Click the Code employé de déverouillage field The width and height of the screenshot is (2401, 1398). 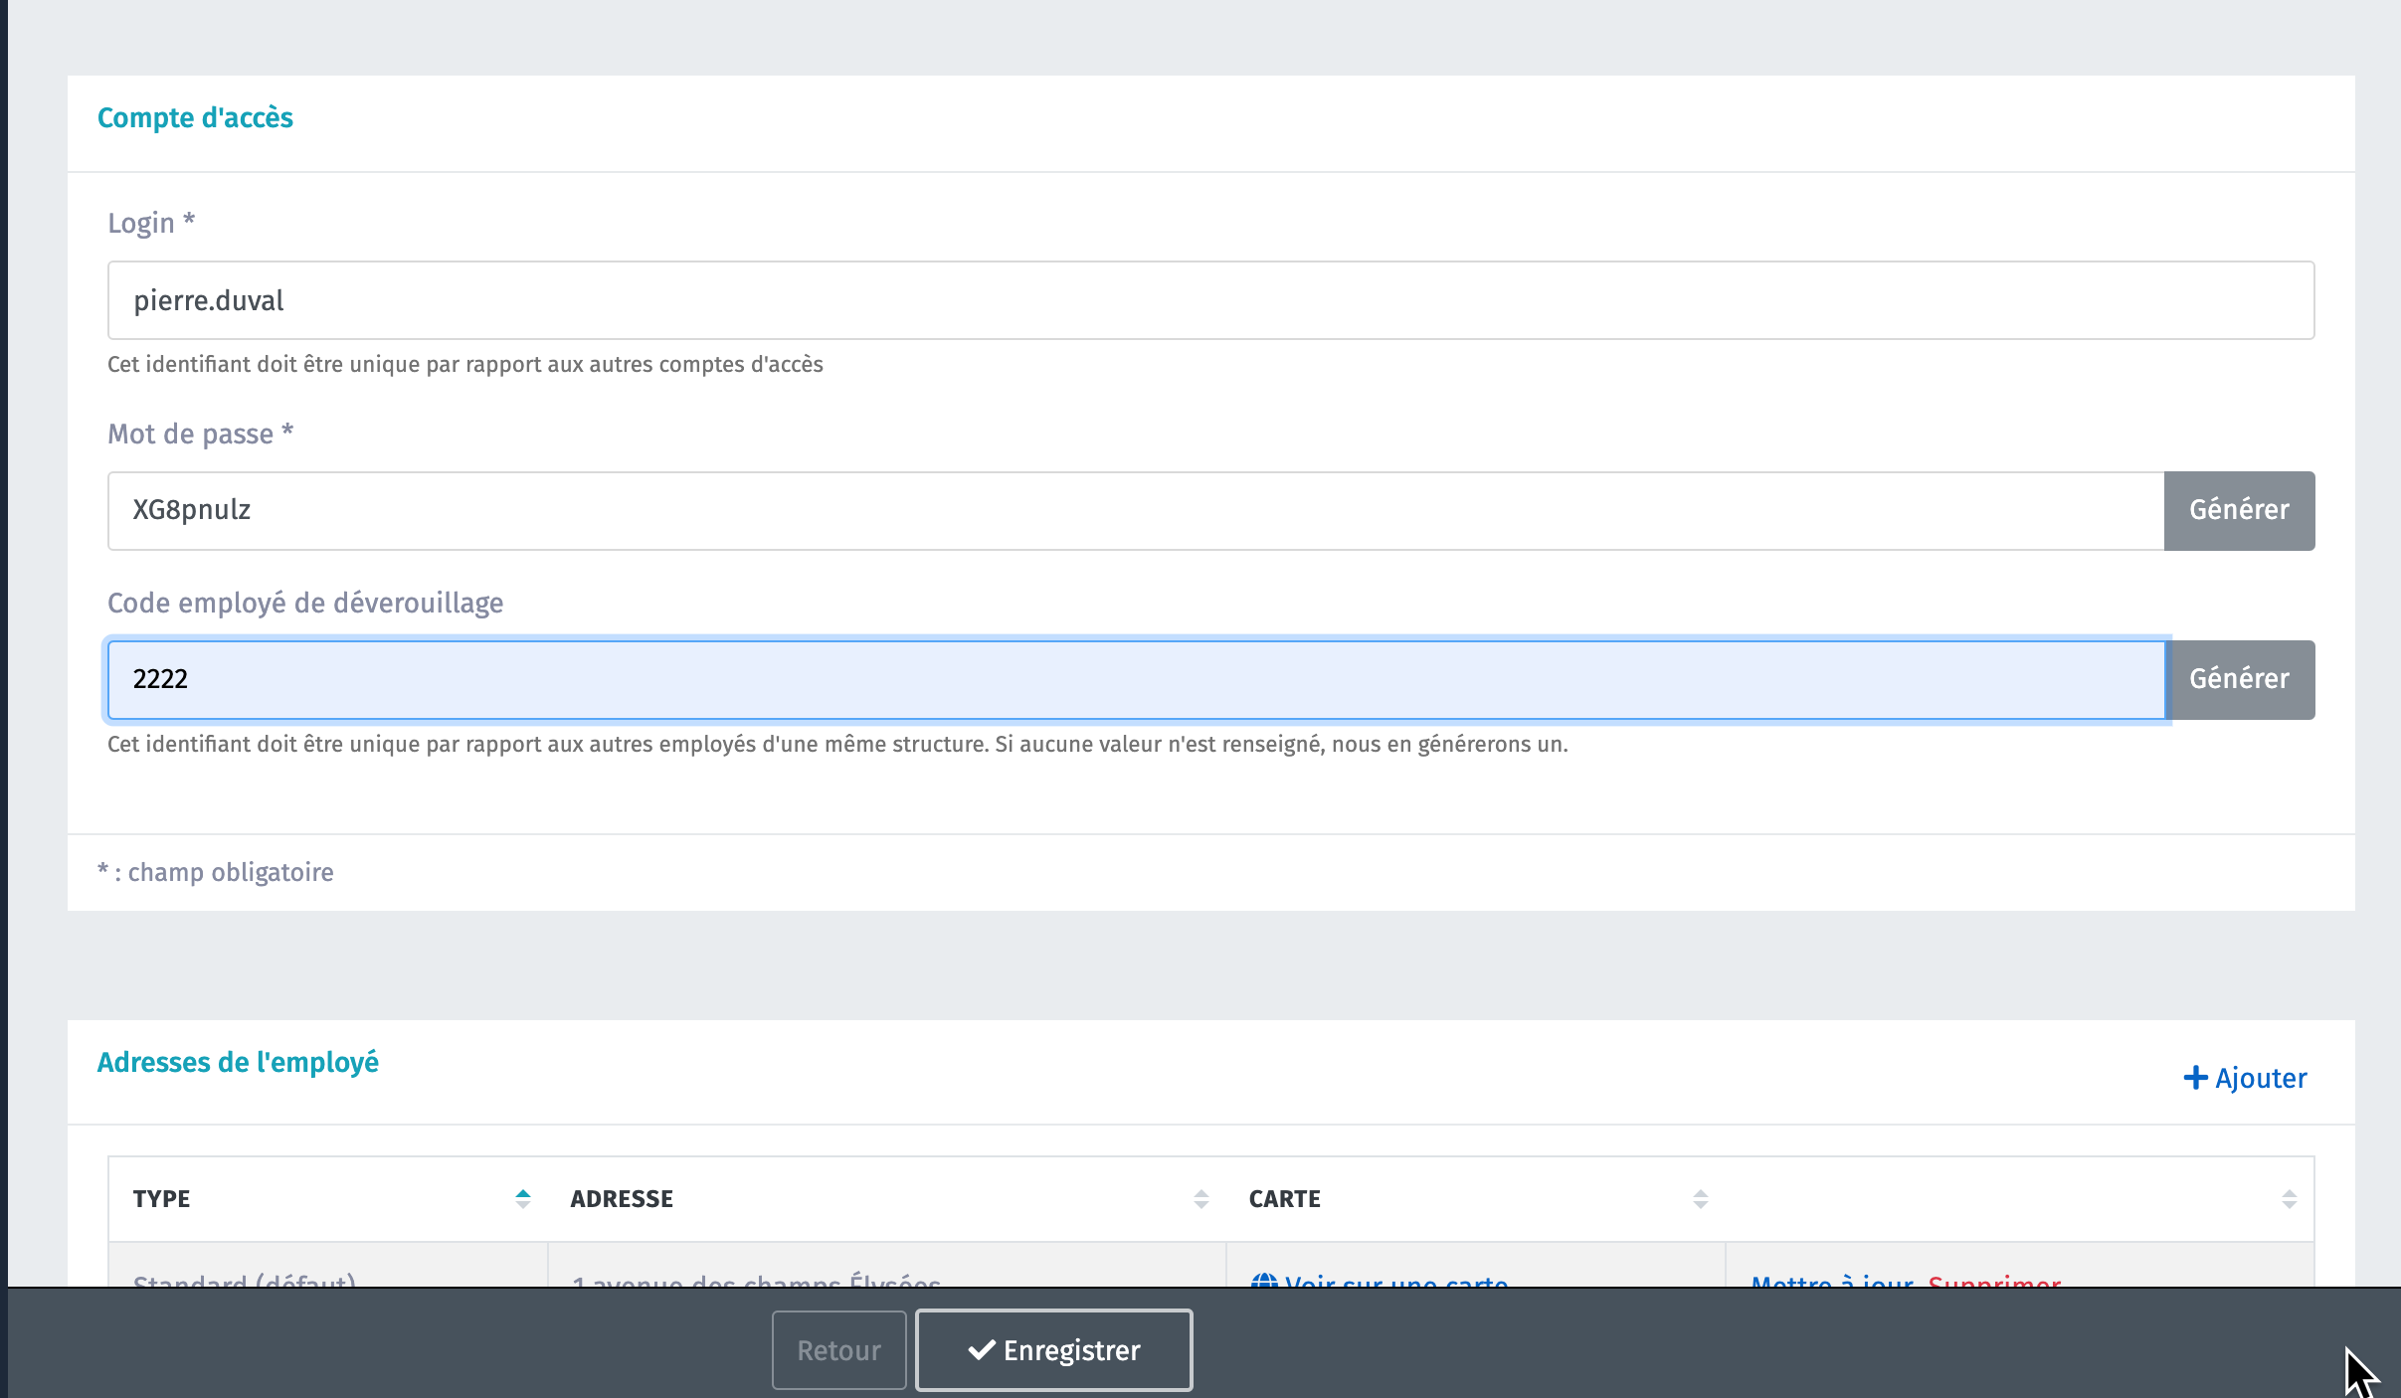(1135, 679)
